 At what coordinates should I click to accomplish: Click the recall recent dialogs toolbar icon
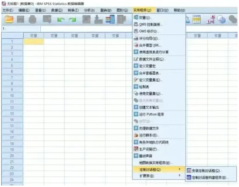click(47, 19)
